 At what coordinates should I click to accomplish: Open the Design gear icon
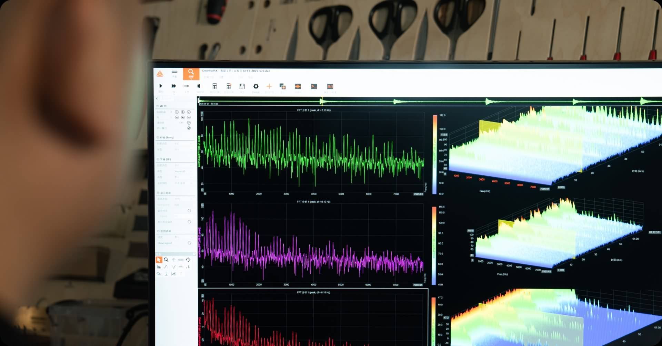[256, 86]
